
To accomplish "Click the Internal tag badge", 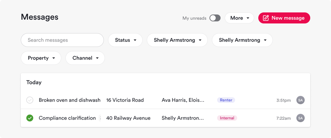I will (227, 118).
